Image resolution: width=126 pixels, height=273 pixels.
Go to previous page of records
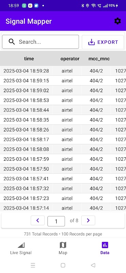coord(38,220)
